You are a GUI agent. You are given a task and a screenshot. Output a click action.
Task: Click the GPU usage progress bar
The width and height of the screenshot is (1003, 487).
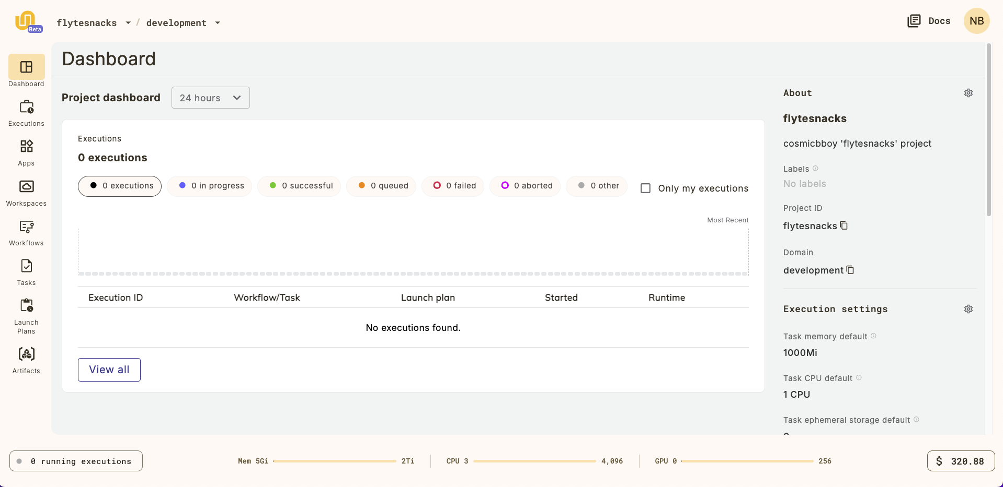pyautogui.click(x=747, y=461)
